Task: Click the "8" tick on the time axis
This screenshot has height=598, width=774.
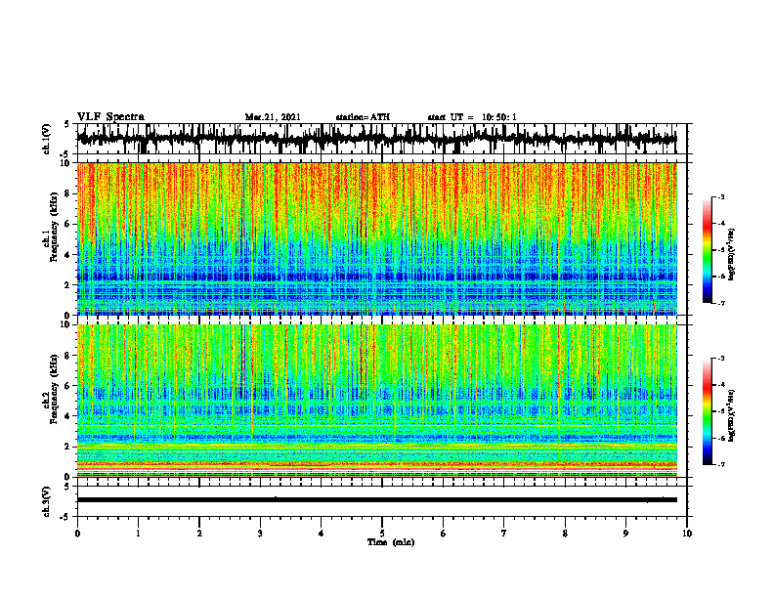Action: click(565, 534)
